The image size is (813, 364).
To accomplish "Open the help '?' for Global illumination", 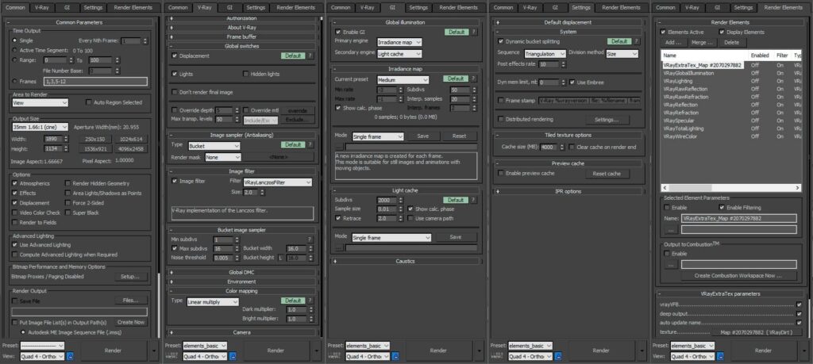I will pos(474,32).
